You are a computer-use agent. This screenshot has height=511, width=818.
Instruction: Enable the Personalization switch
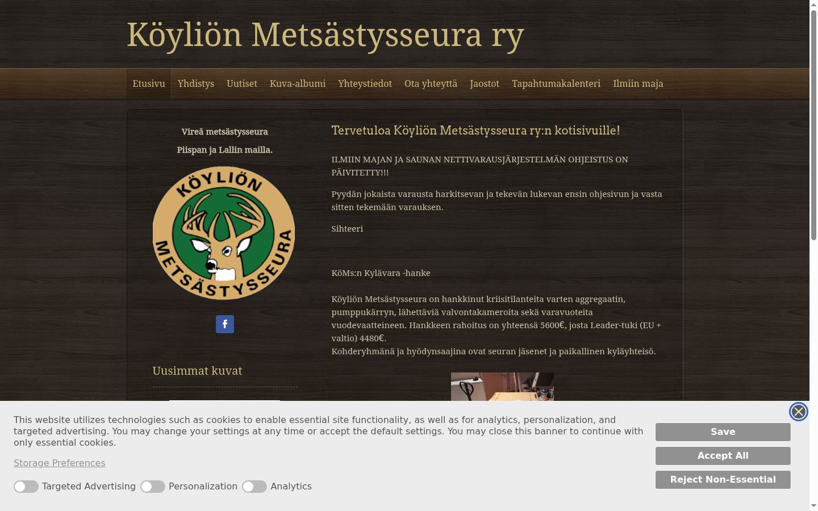click(153, 487)
